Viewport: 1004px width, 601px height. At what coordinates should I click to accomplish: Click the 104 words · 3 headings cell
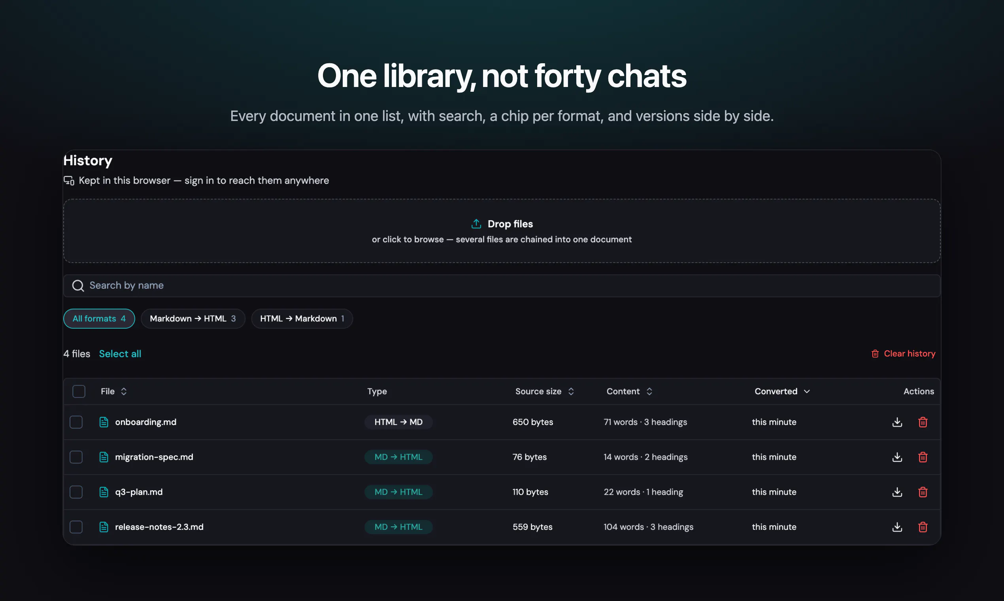(x=648, y=527)
